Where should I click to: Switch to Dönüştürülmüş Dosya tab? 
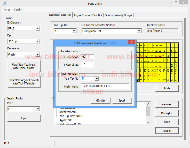coord(118,15)
